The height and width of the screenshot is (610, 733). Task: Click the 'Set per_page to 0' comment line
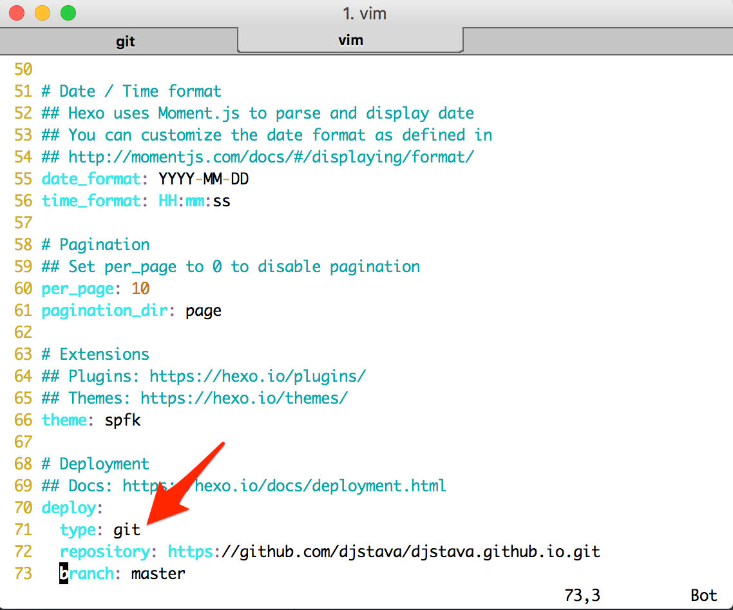(x=231, y=267)
